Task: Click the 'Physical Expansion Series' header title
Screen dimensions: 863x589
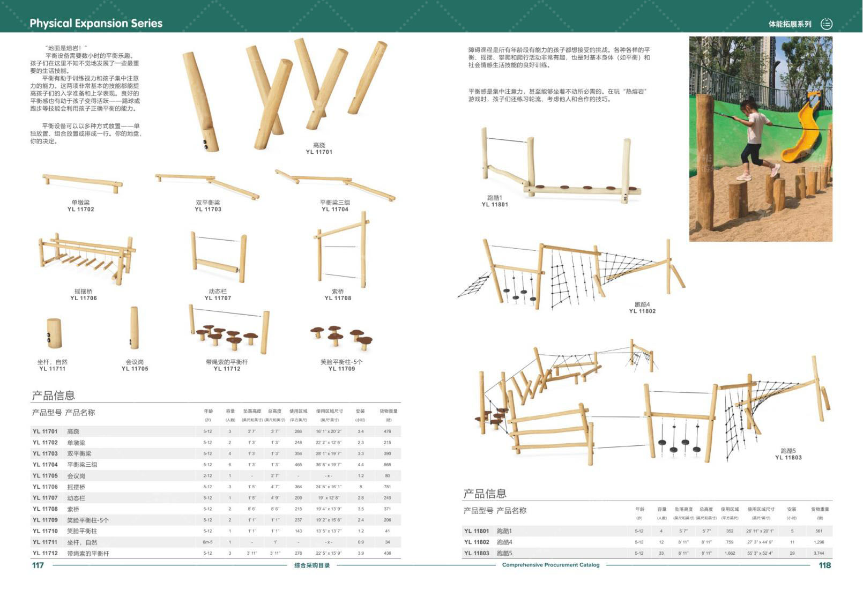Action: click(x=96, y=23)
